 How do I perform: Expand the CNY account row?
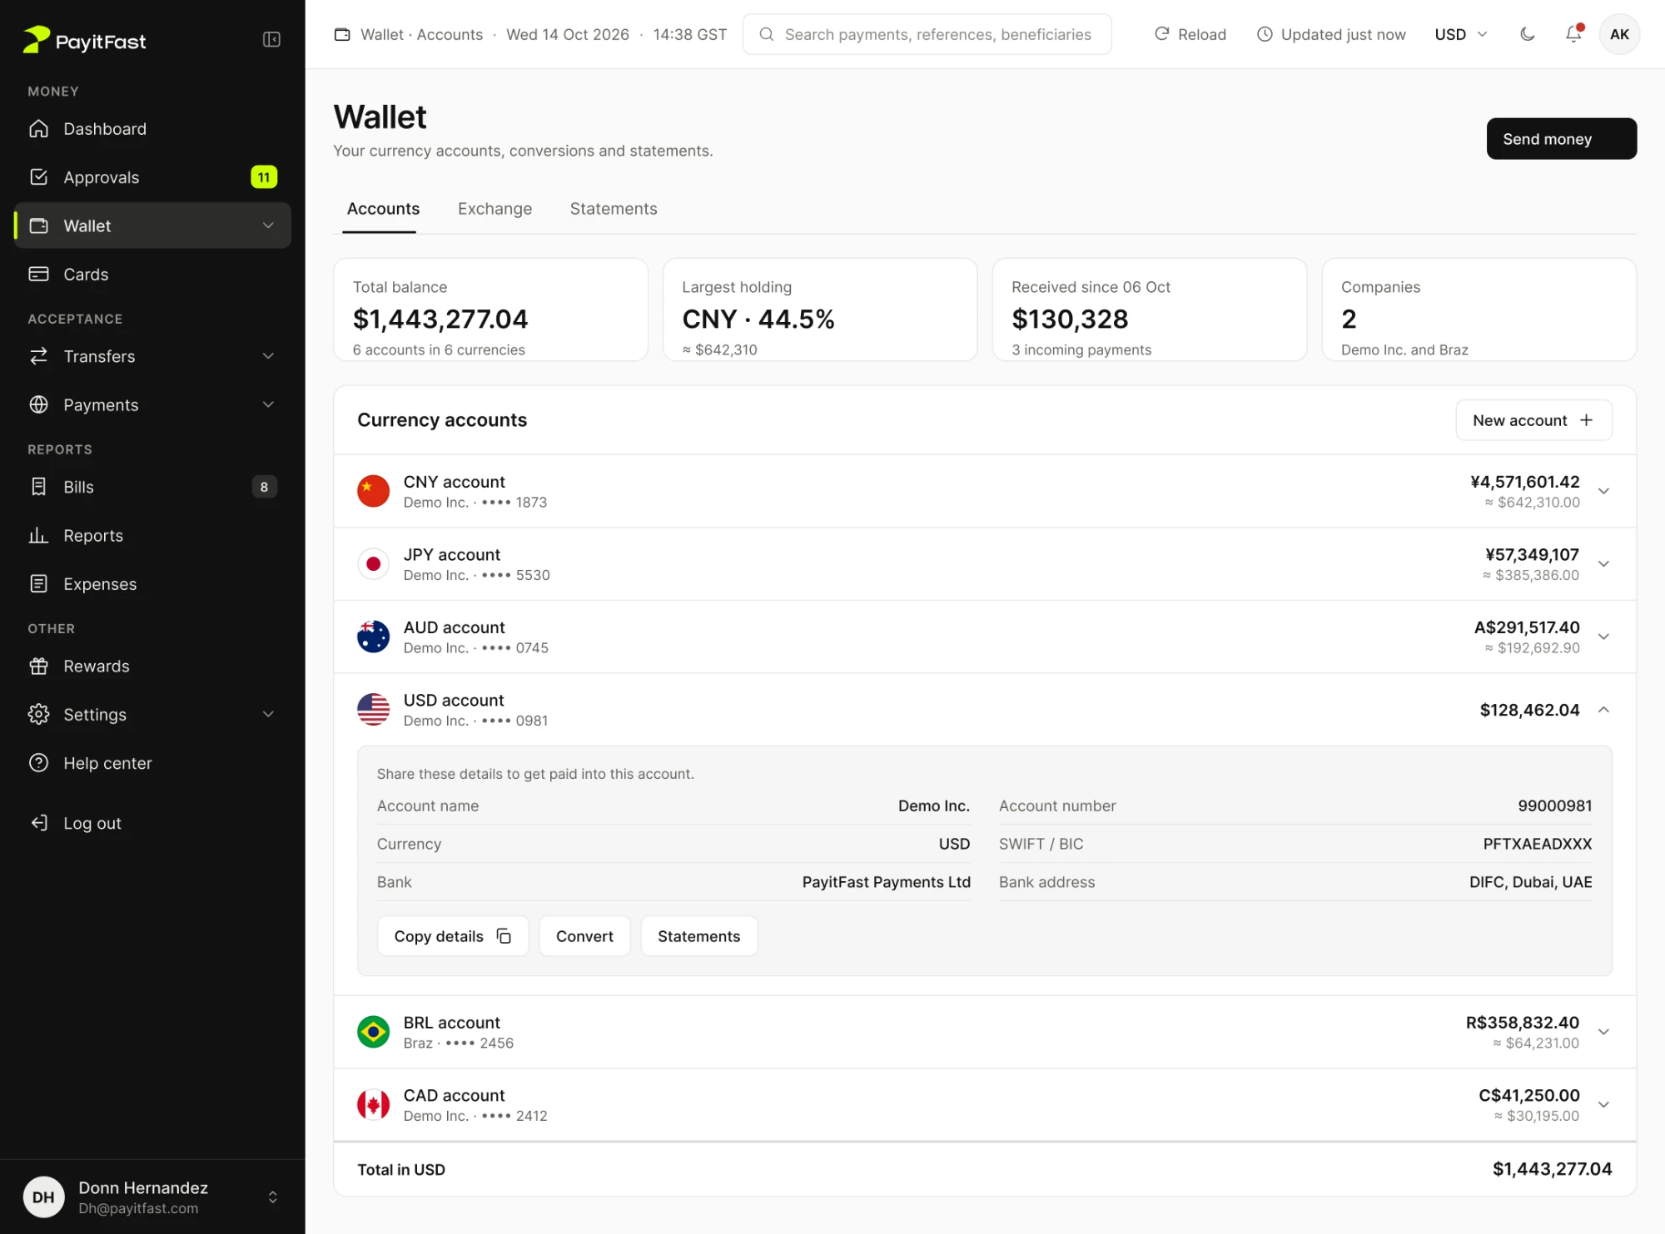point(1603,491)
